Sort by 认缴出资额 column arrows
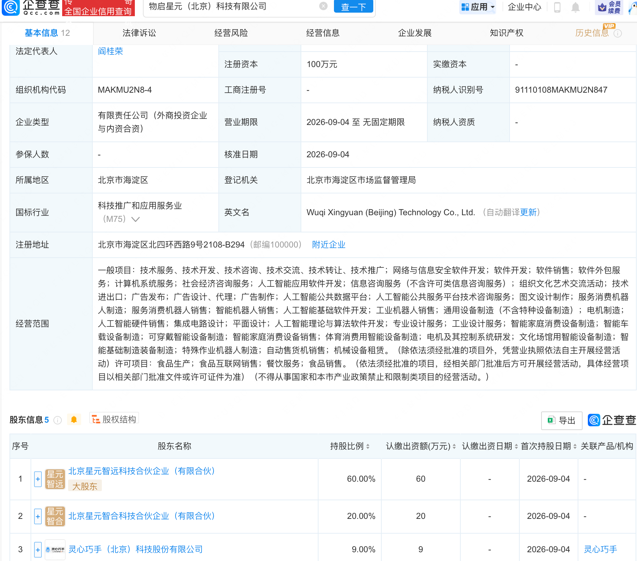Screen dimensions: 637x561 pyautogui.click(x=454, y=447)
